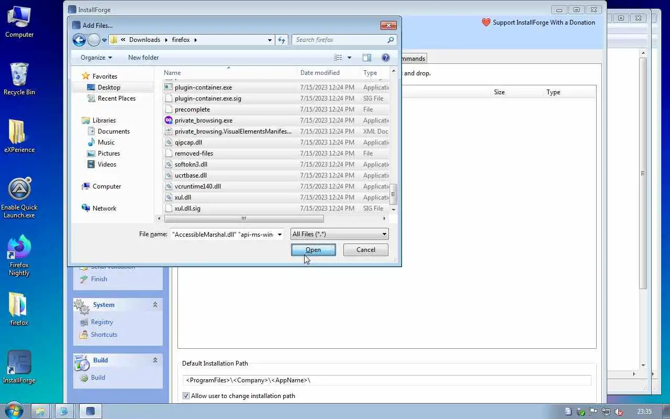
Task: Click the change view icon
Action: (338, 58)
